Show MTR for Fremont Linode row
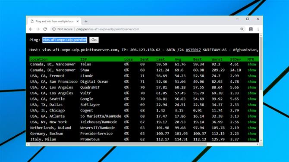 coord(252,76)
